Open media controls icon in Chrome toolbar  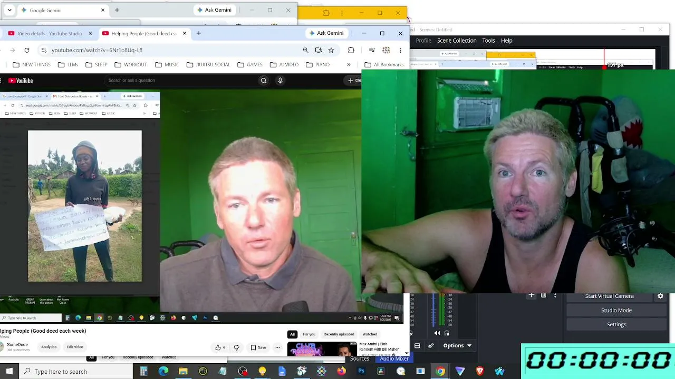pyautogui.click(x=372, y=50)
